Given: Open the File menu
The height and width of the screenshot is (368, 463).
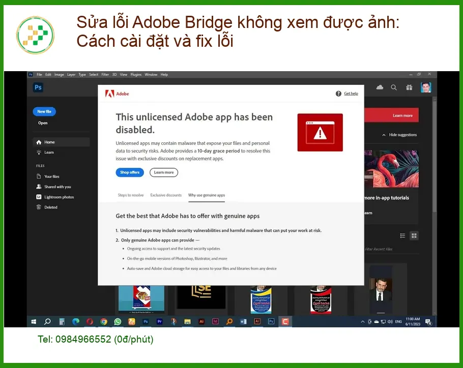Looking at the screenshot, I should pos(39,75).
